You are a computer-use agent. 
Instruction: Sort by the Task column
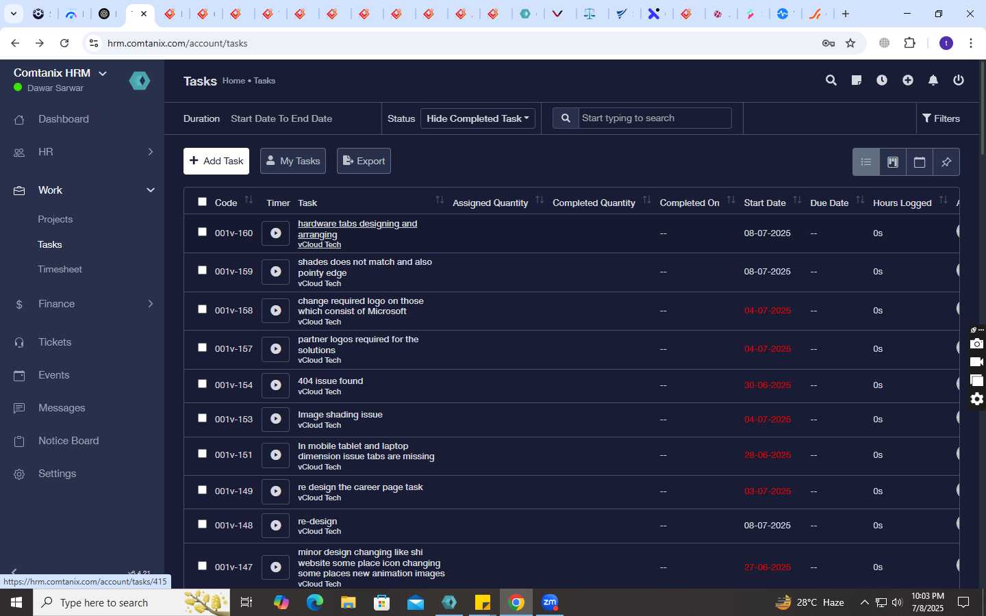(x=440, y=201)
